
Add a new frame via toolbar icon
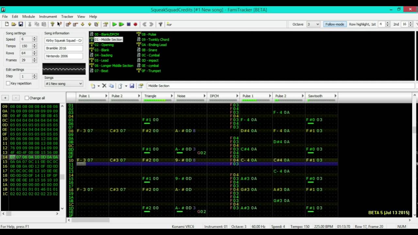pyautogui.click(x=68, y=24)
